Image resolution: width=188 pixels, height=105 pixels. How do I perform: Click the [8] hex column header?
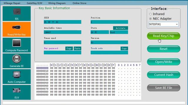pos(85,65)
